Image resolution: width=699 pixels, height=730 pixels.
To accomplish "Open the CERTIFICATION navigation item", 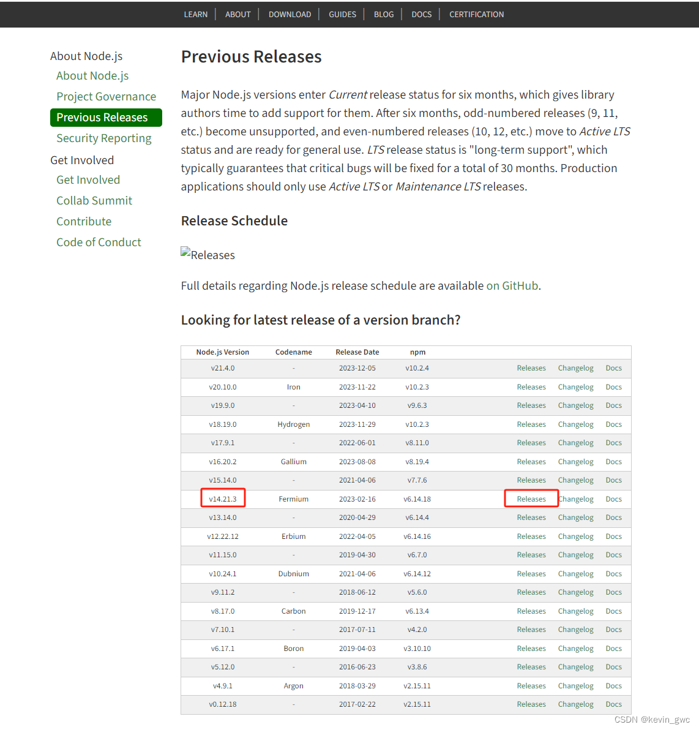I will pyautogui.click(x=476, y=15).
